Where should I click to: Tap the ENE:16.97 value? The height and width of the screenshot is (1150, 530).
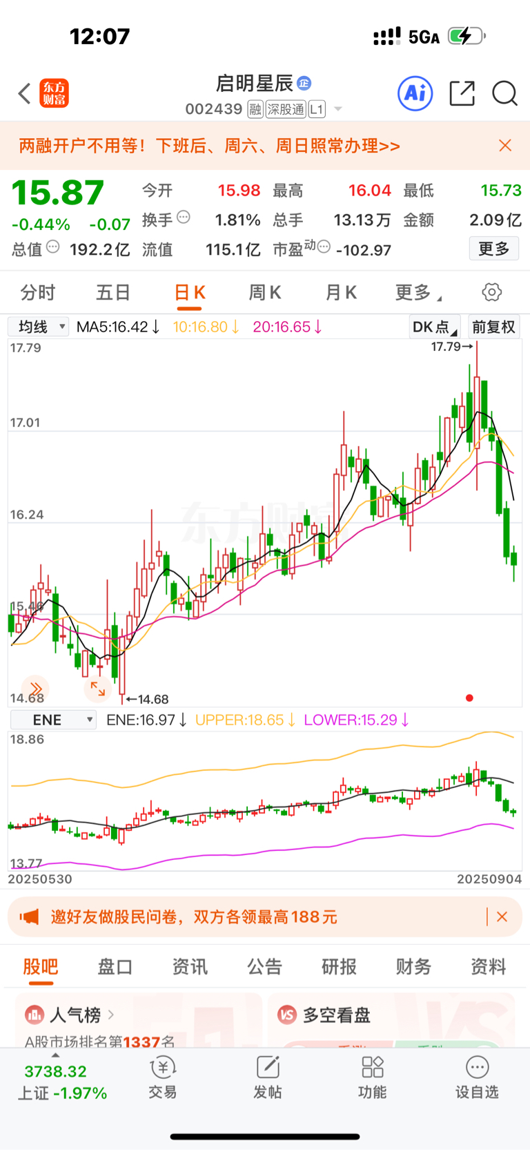tap(146, 720)
